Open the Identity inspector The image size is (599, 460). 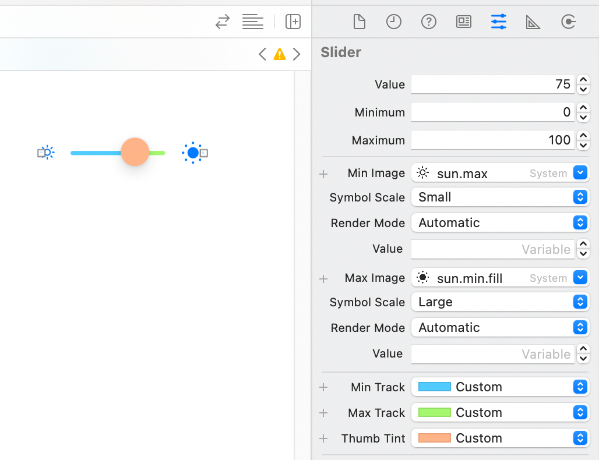pos(463,22)
